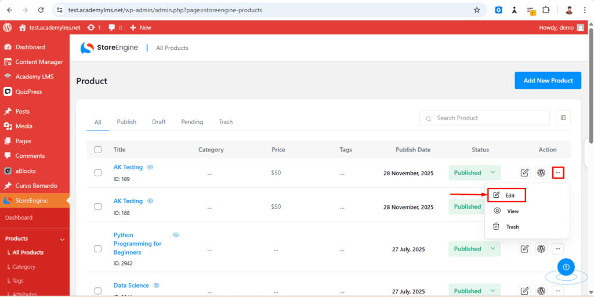This screenshot has height=297, width=594.
Task: Open the Howdy, demo account menu
Action: pos(562,27)
